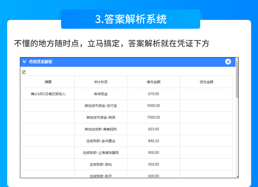Click the 应收账款-金华置业 account entry
Image resolution: width=258 pixels, height=187 pixels.
(101, 141)
